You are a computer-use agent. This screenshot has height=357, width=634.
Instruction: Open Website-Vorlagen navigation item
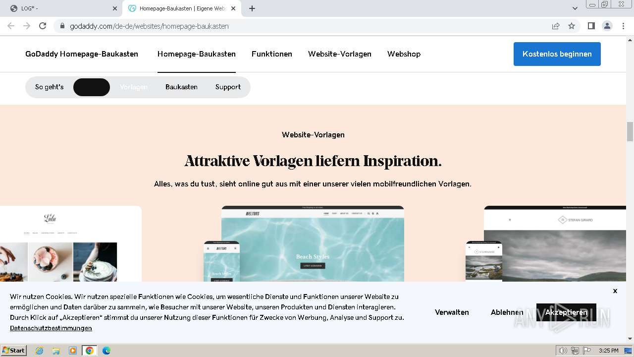(x=340, y=54)
